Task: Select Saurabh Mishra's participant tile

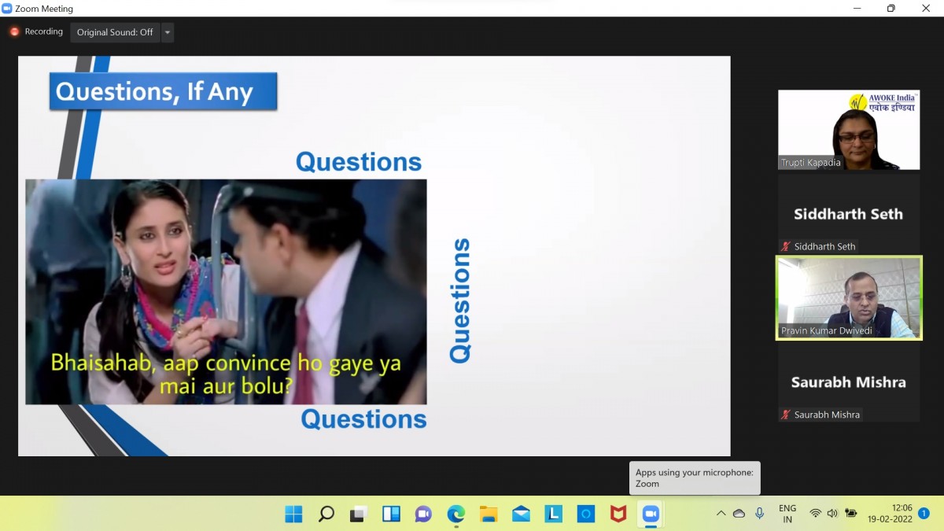Action: coord(849,382)
